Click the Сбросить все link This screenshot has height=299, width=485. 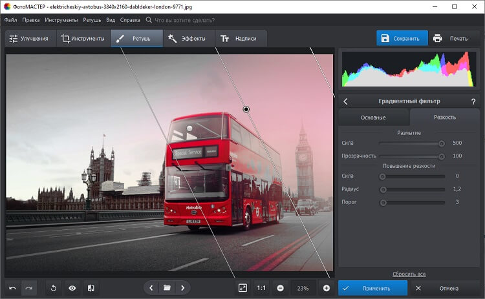tap(409, 274)
